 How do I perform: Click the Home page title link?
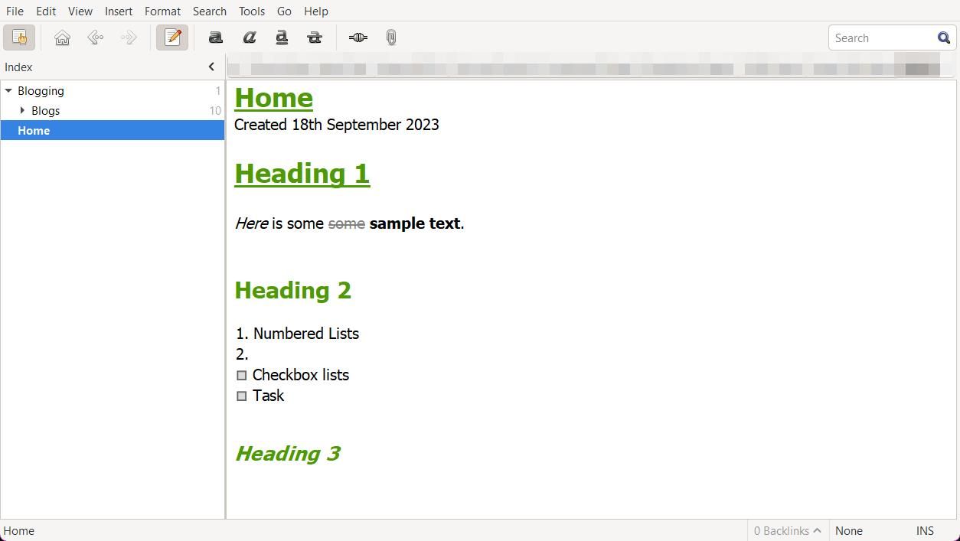click(273, 98)
